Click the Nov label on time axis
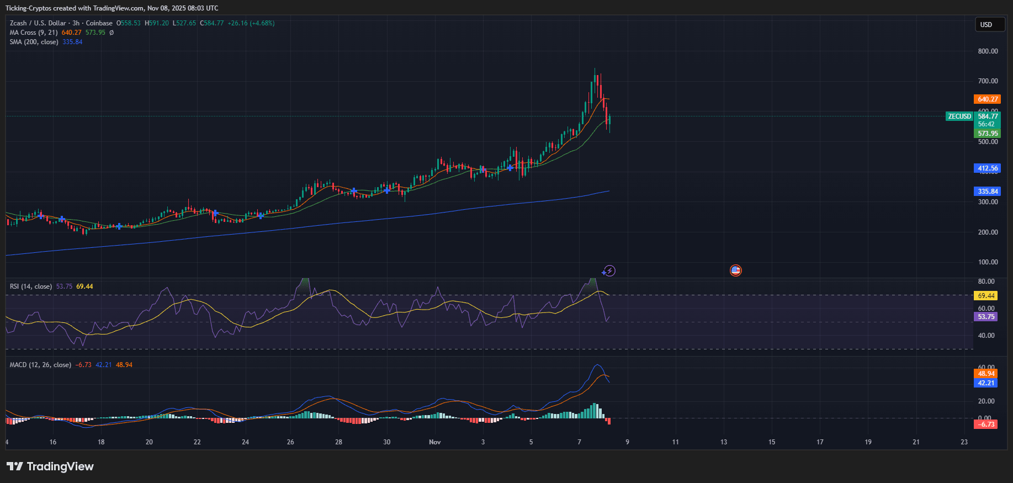The width and height of the screenshot is (1013, 483). pyautogui.click(x=435, y=442)
